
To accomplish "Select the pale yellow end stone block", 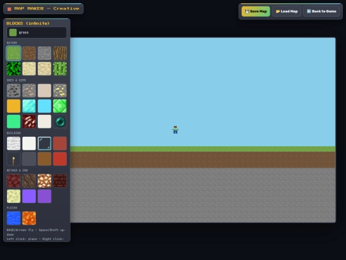I will [x=13, y=196].
